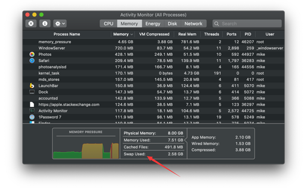Click the Safari compass icon

(x=32, y=61)
